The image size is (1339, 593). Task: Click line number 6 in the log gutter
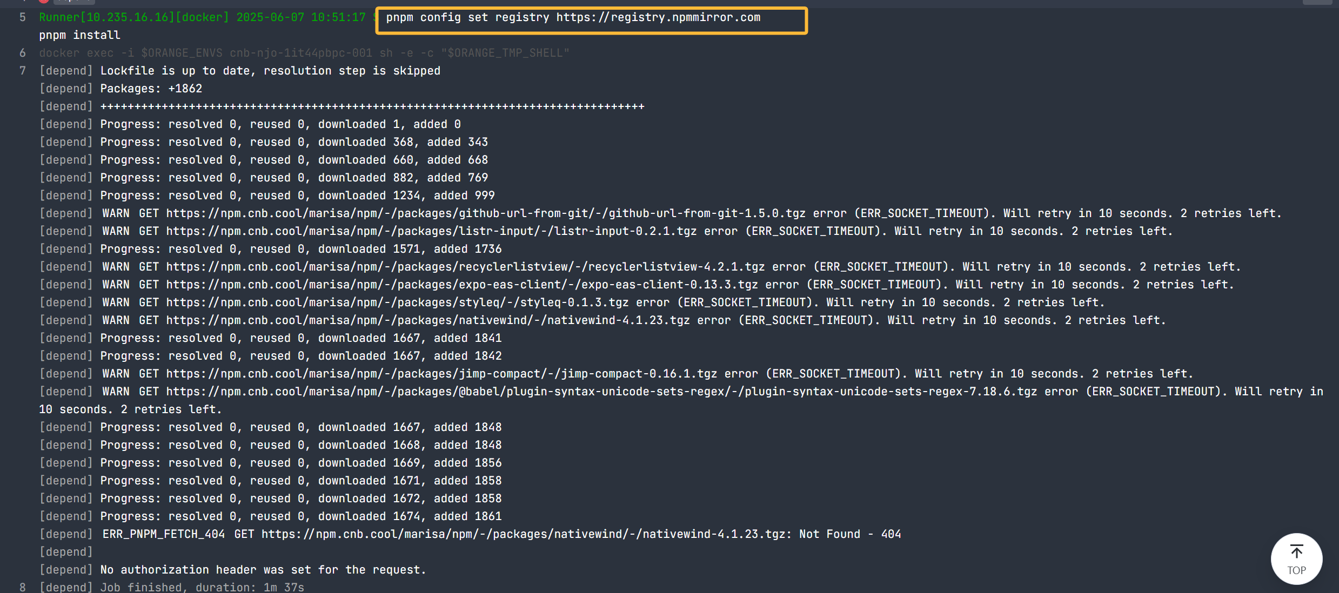tap(23, 53)
